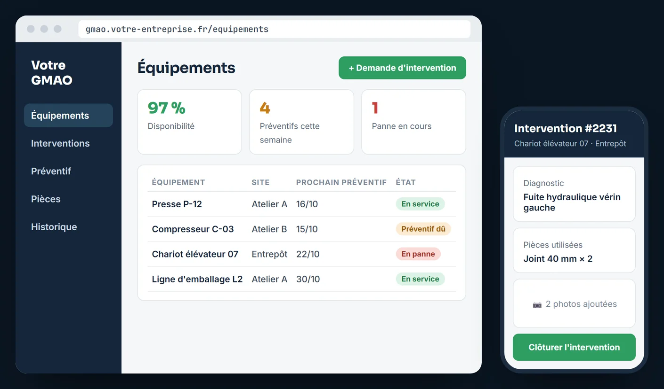The image size is (664, 389).
Task: Select the Presse P-12 row
Action: 301,204
